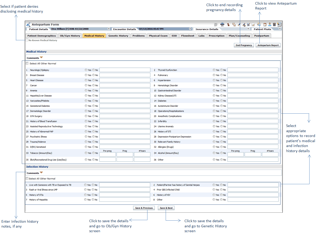
Task: Select No for Hypertension
Action: coord(221,80)
